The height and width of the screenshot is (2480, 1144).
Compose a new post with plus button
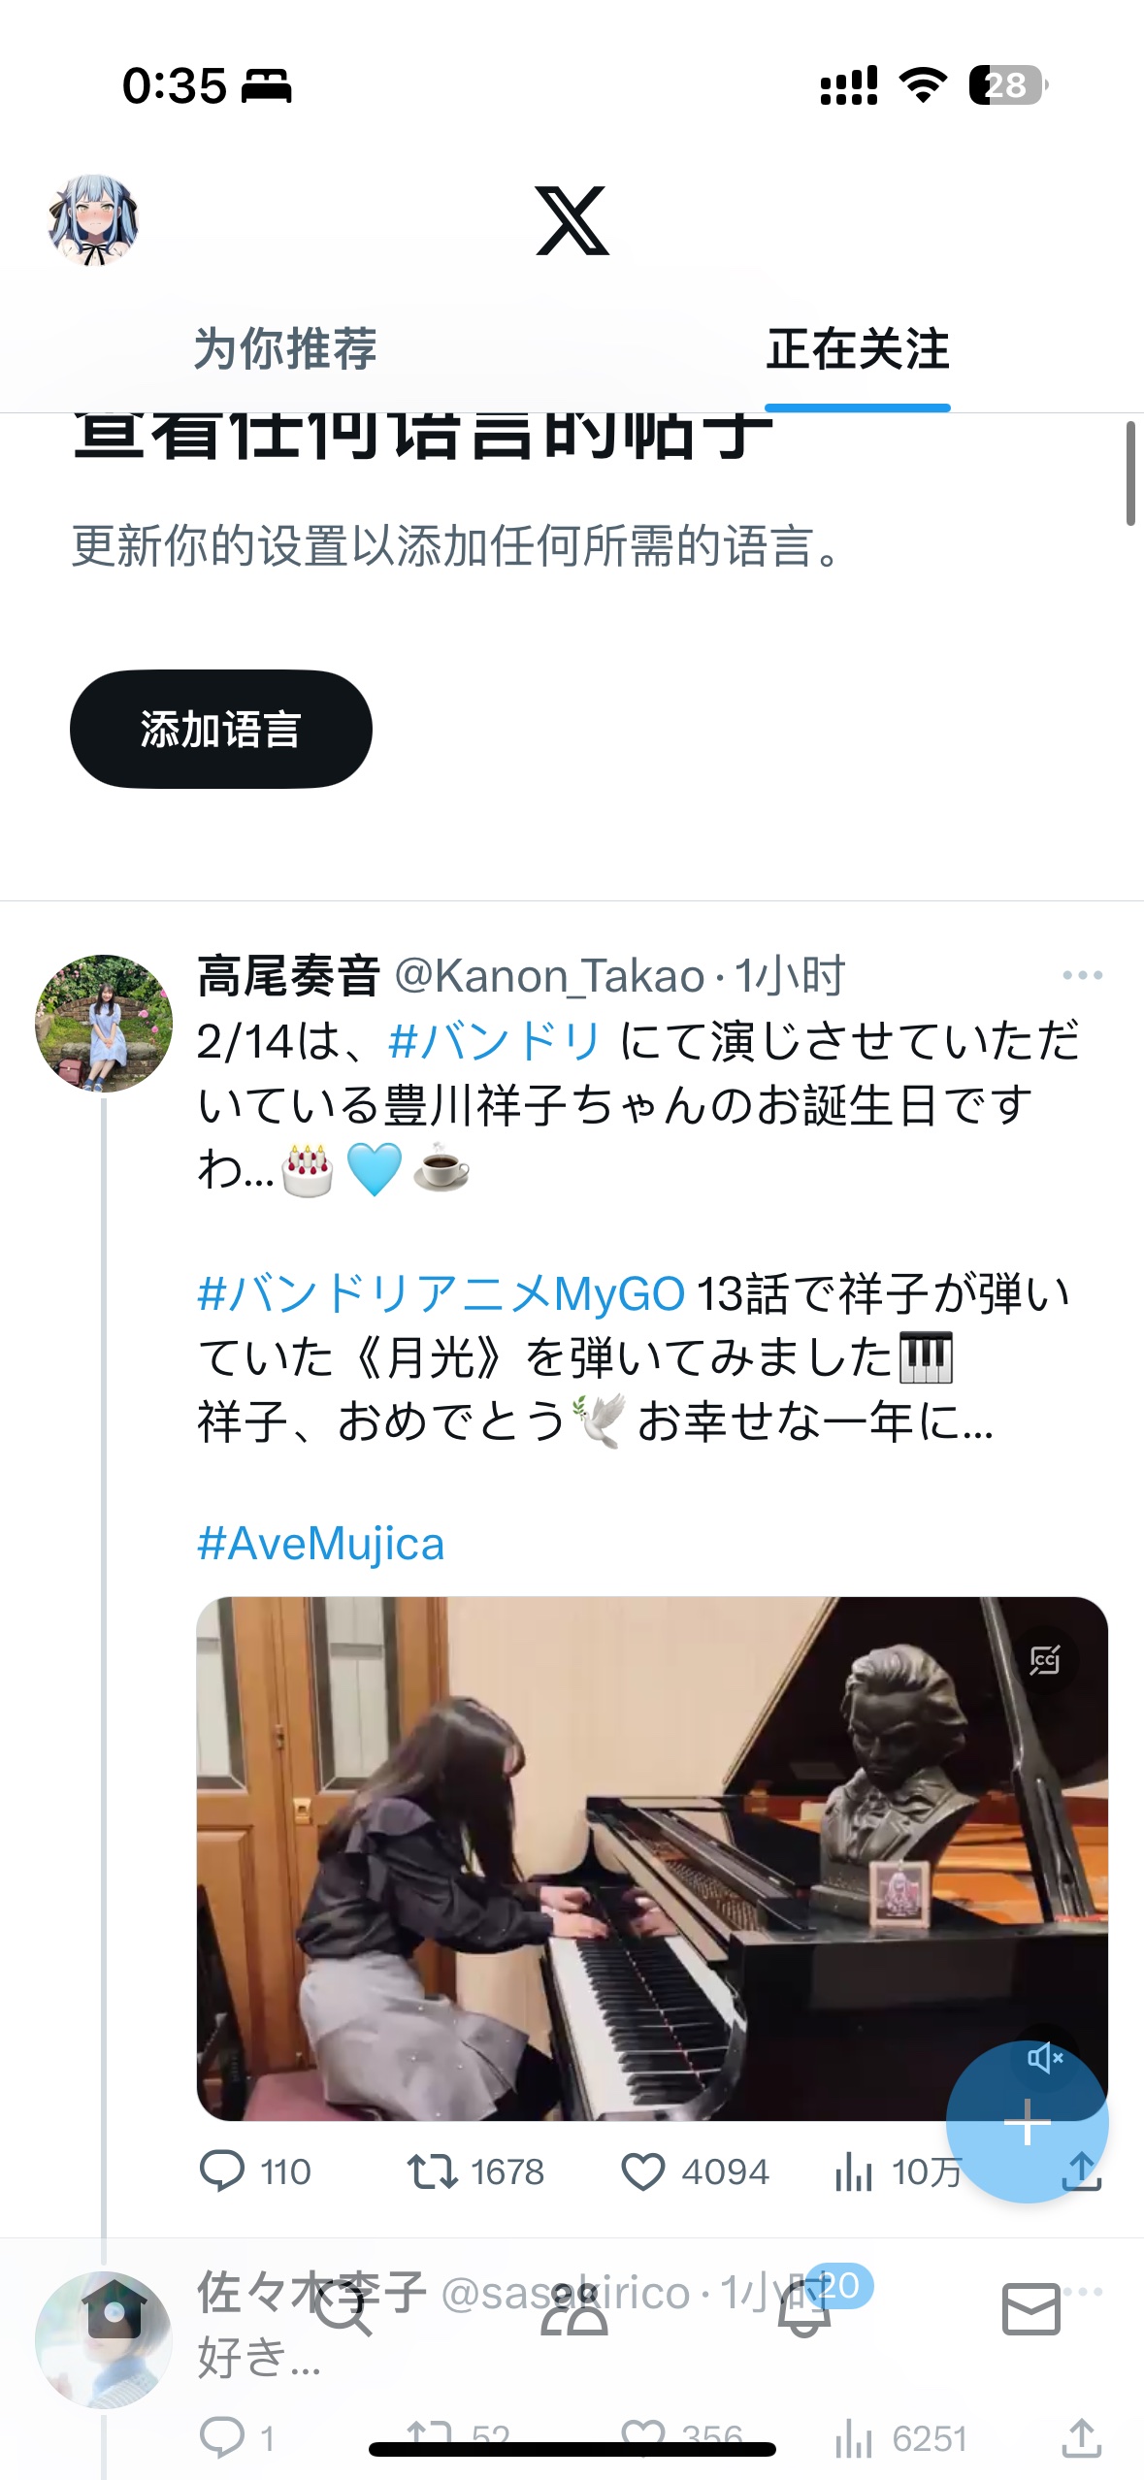1027,2122
